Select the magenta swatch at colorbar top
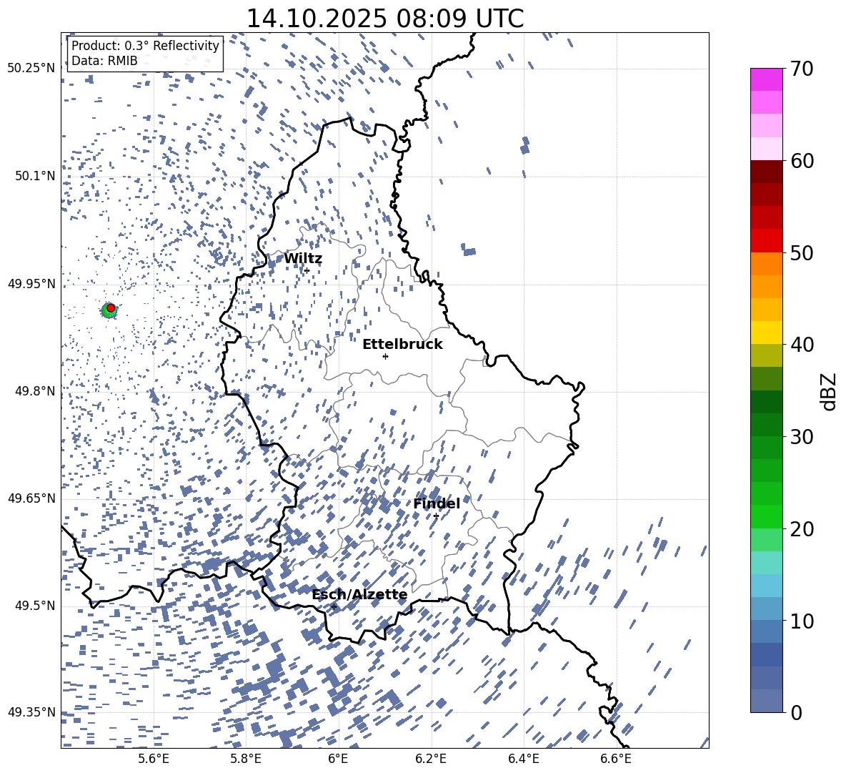Viewport: 846px width, 773px height. (767, 79)
